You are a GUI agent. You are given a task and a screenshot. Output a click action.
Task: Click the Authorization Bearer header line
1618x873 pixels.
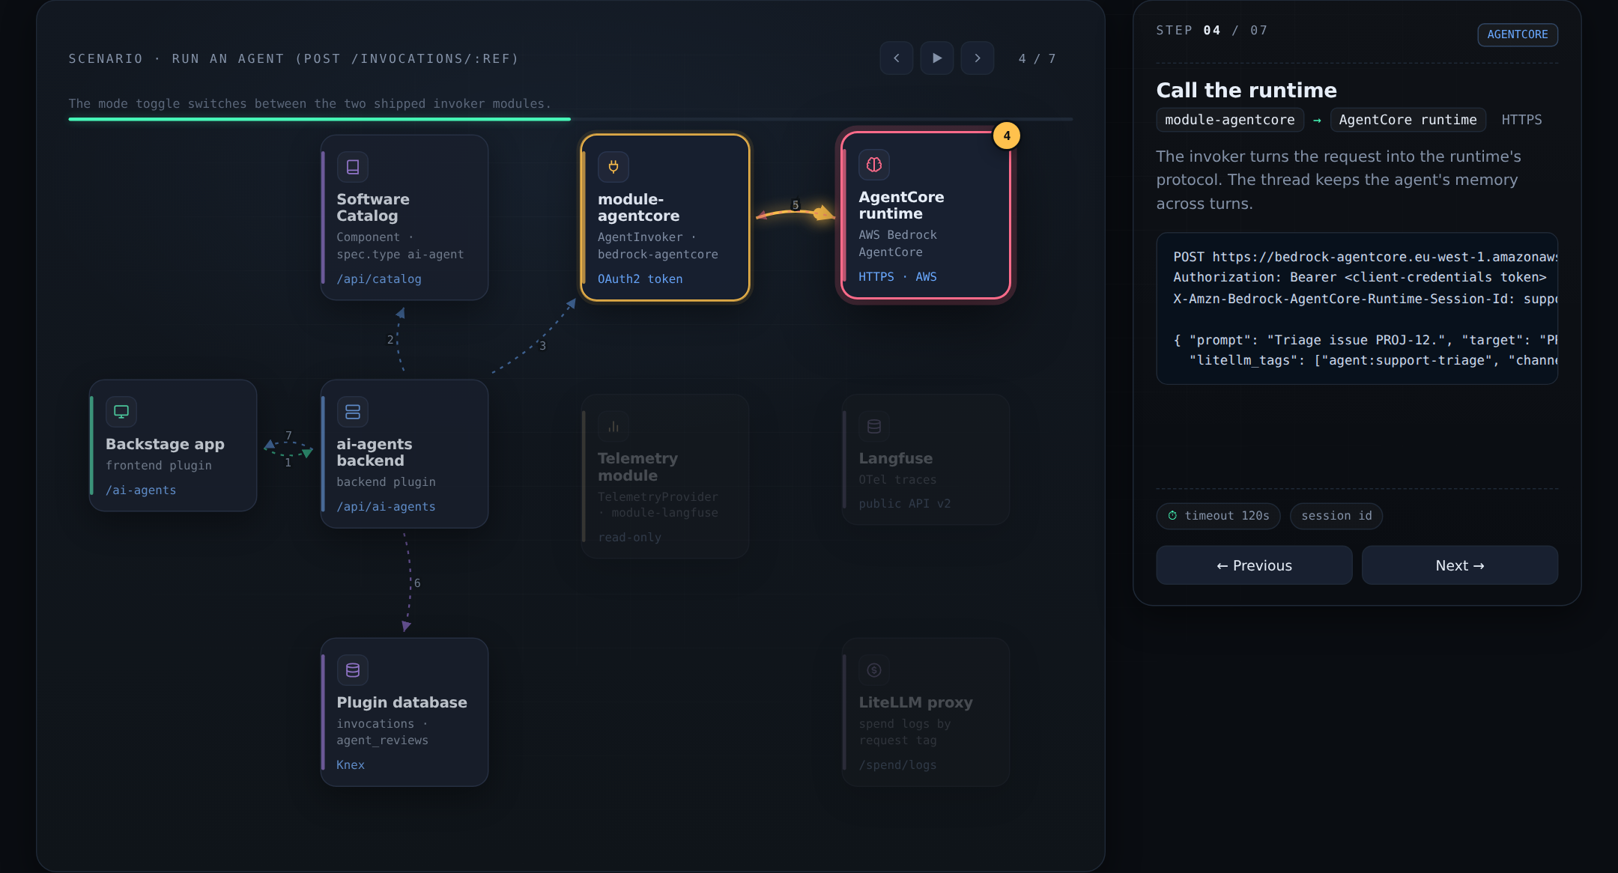point(1360,277)
